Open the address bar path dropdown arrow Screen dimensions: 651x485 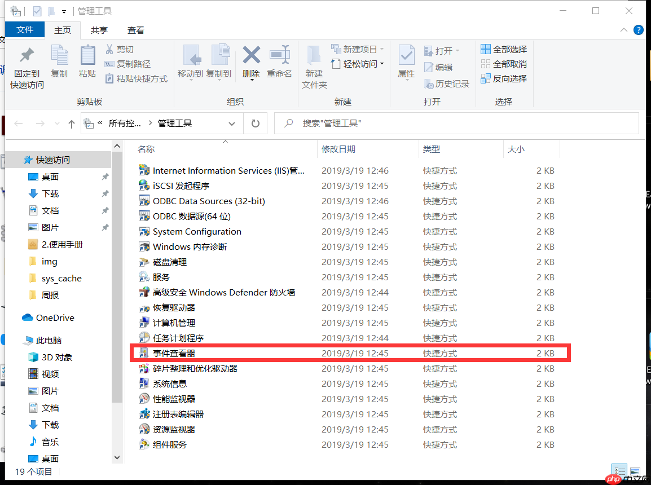click(231, 123)
